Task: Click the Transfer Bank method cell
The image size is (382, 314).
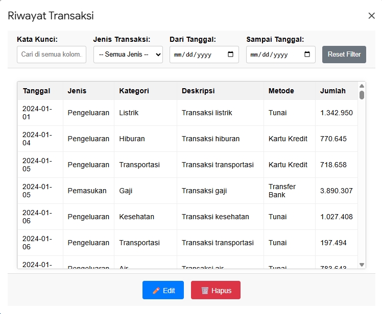Action: 290,191
